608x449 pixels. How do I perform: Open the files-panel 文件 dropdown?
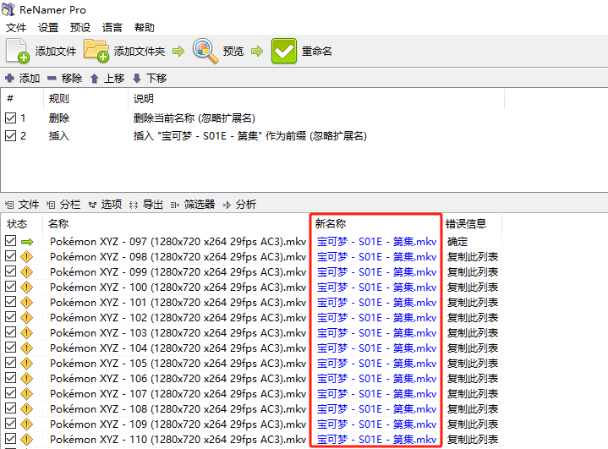tap(29, 205)
